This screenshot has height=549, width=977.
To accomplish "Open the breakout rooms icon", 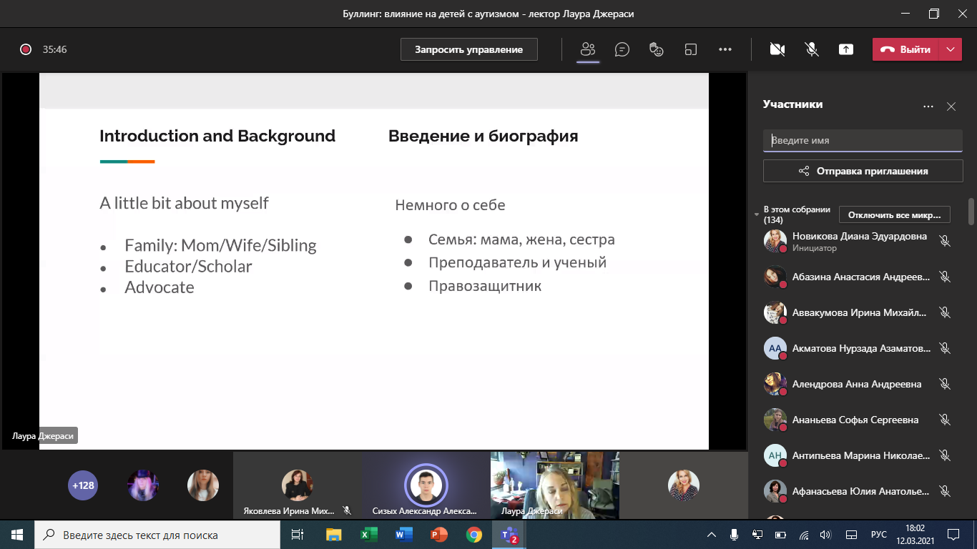I will point(691,49).
